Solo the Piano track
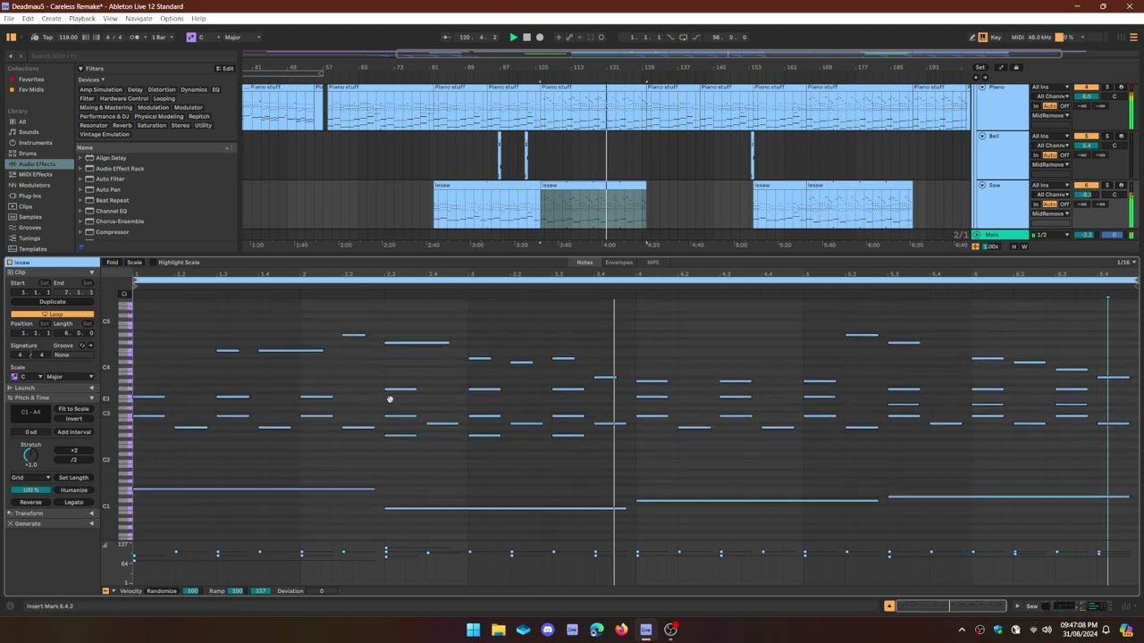The image size is (1144, 643). (1107, 87)
